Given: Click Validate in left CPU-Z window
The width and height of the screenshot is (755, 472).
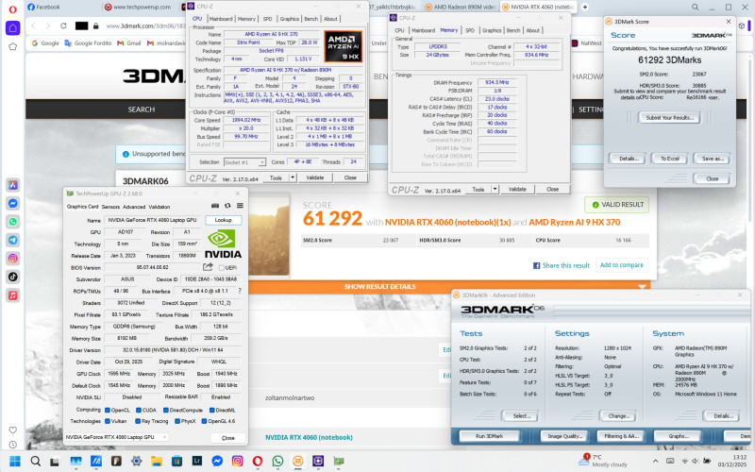Looking at the screenshot, I should pos(315,177).
